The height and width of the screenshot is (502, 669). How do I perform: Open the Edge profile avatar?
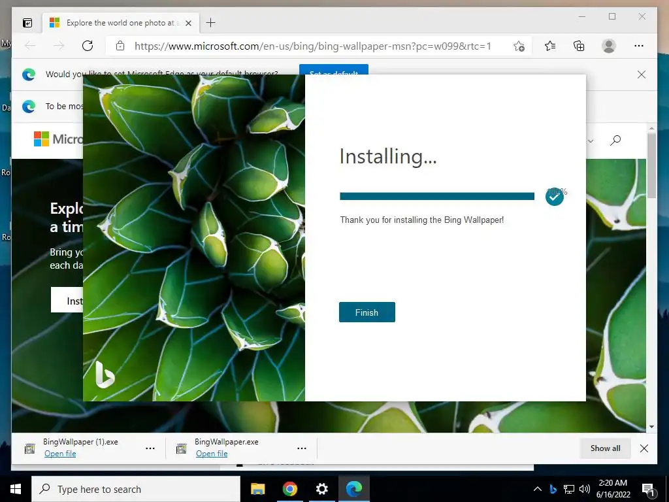pyautogui.click(x=609, y=46)
